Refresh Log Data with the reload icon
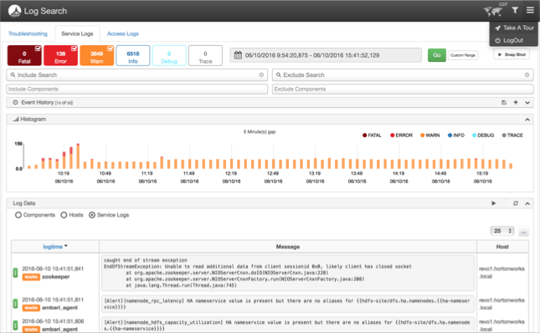540x333 pixels. (x=516, y=203)
